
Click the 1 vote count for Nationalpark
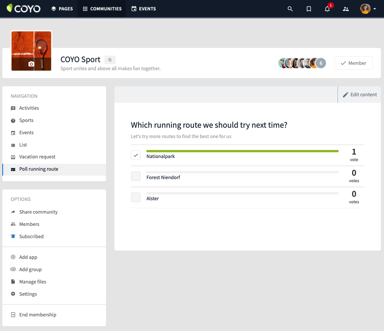coord(354,155)
